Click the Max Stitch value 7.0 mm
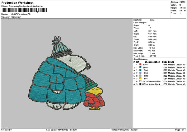 pyautogui.click(x=152, y=48)
